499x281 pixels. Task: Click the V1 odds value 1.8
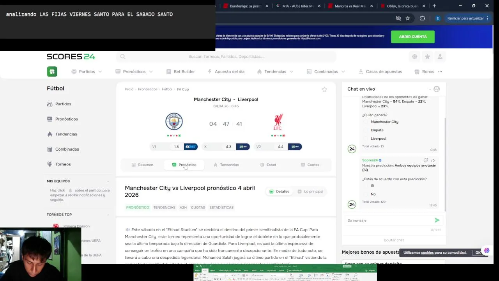click(x=176, y=147)
